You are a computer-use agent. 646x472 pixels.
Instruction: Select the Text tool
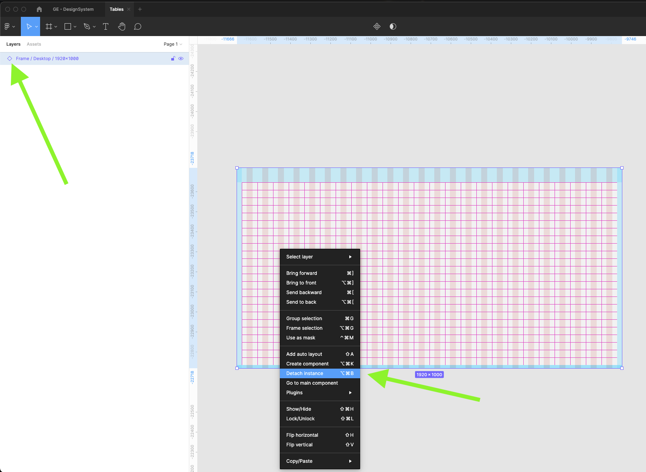coord(105,26)
